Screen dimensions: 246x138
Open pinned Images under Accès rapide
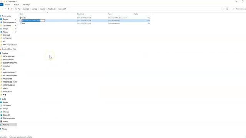[5, 29]
